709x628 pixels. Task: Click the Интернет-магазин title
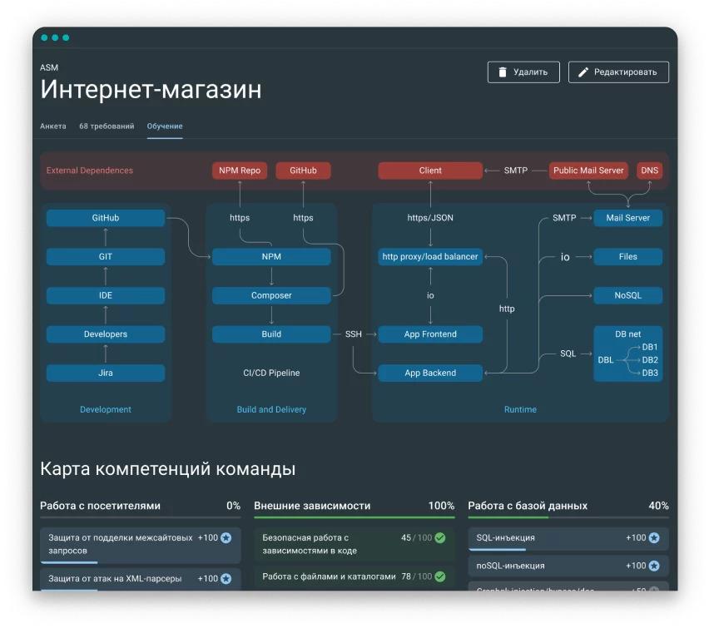click(151, 89)
